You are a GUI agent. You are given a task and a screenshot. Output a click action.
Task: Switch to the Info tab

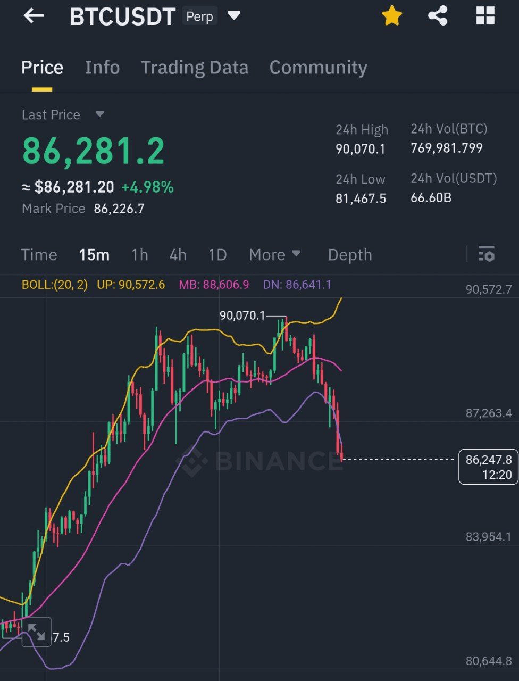(102, 68)
